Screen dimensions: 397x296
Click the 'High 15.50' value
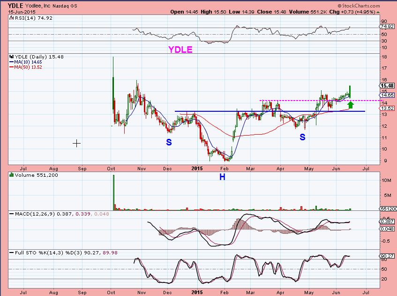click(213, 12)
